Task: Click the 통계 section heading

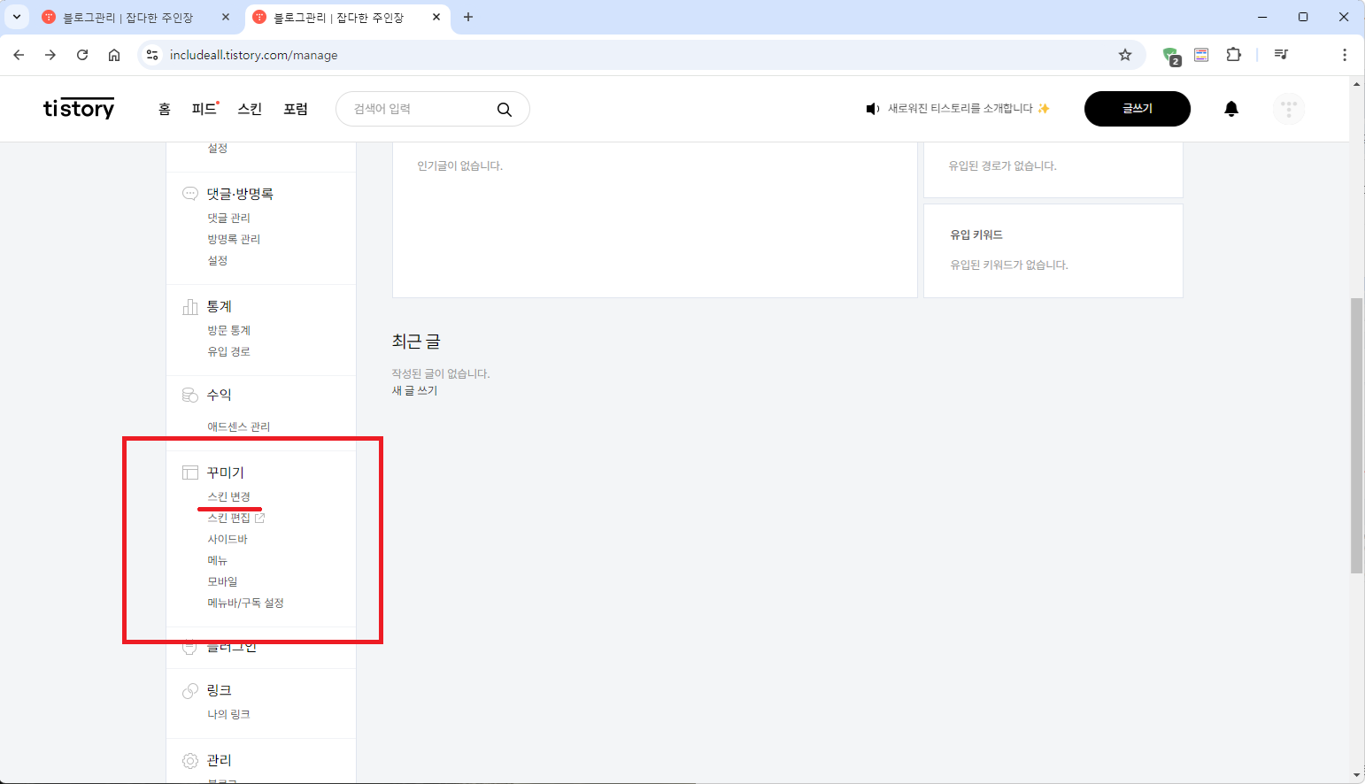Action: click(220, 306)
